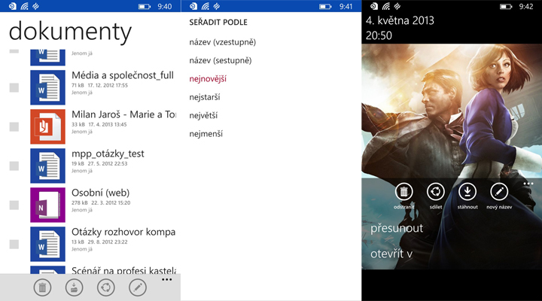The height and width of the screenshot is (301, 542).
Task: Tap the 4. května 2013 date label
Action: point(400,20)
